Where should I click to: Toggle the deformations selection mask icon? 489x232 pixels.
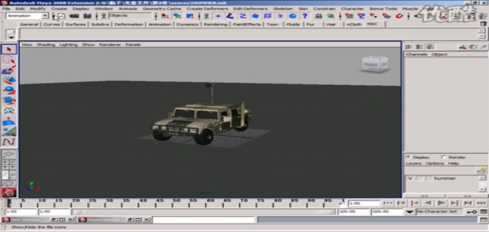tap(268, 16)
